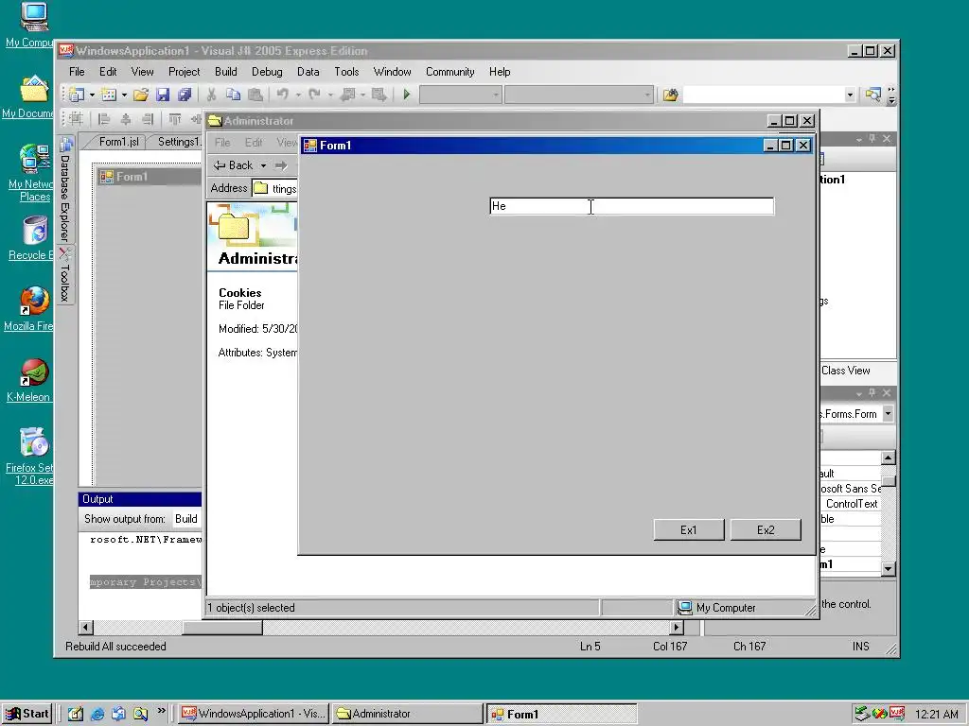Click the text box containing 'He'
Image resolution: width=969 pixels, height=726 pixels.
coord(631,206)
